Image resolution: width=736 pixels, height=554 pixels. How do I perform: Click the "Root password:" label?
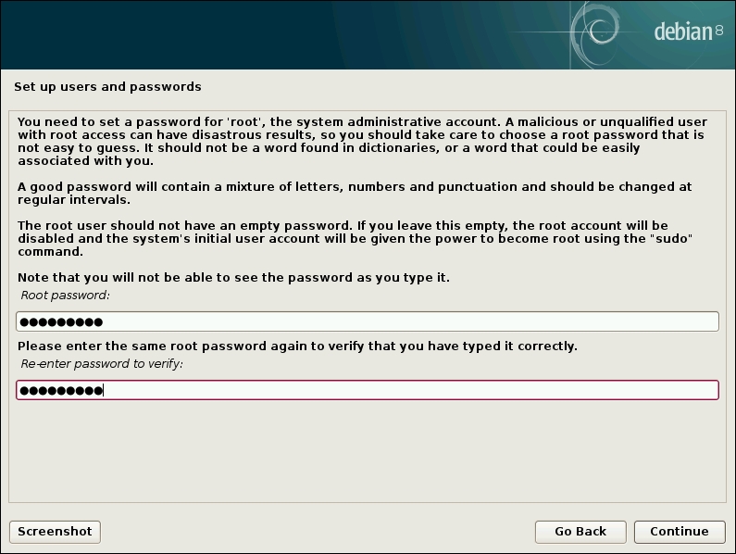tap(65, 296)
